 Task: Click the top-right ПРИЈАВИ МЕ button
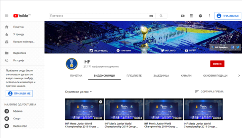228,16
